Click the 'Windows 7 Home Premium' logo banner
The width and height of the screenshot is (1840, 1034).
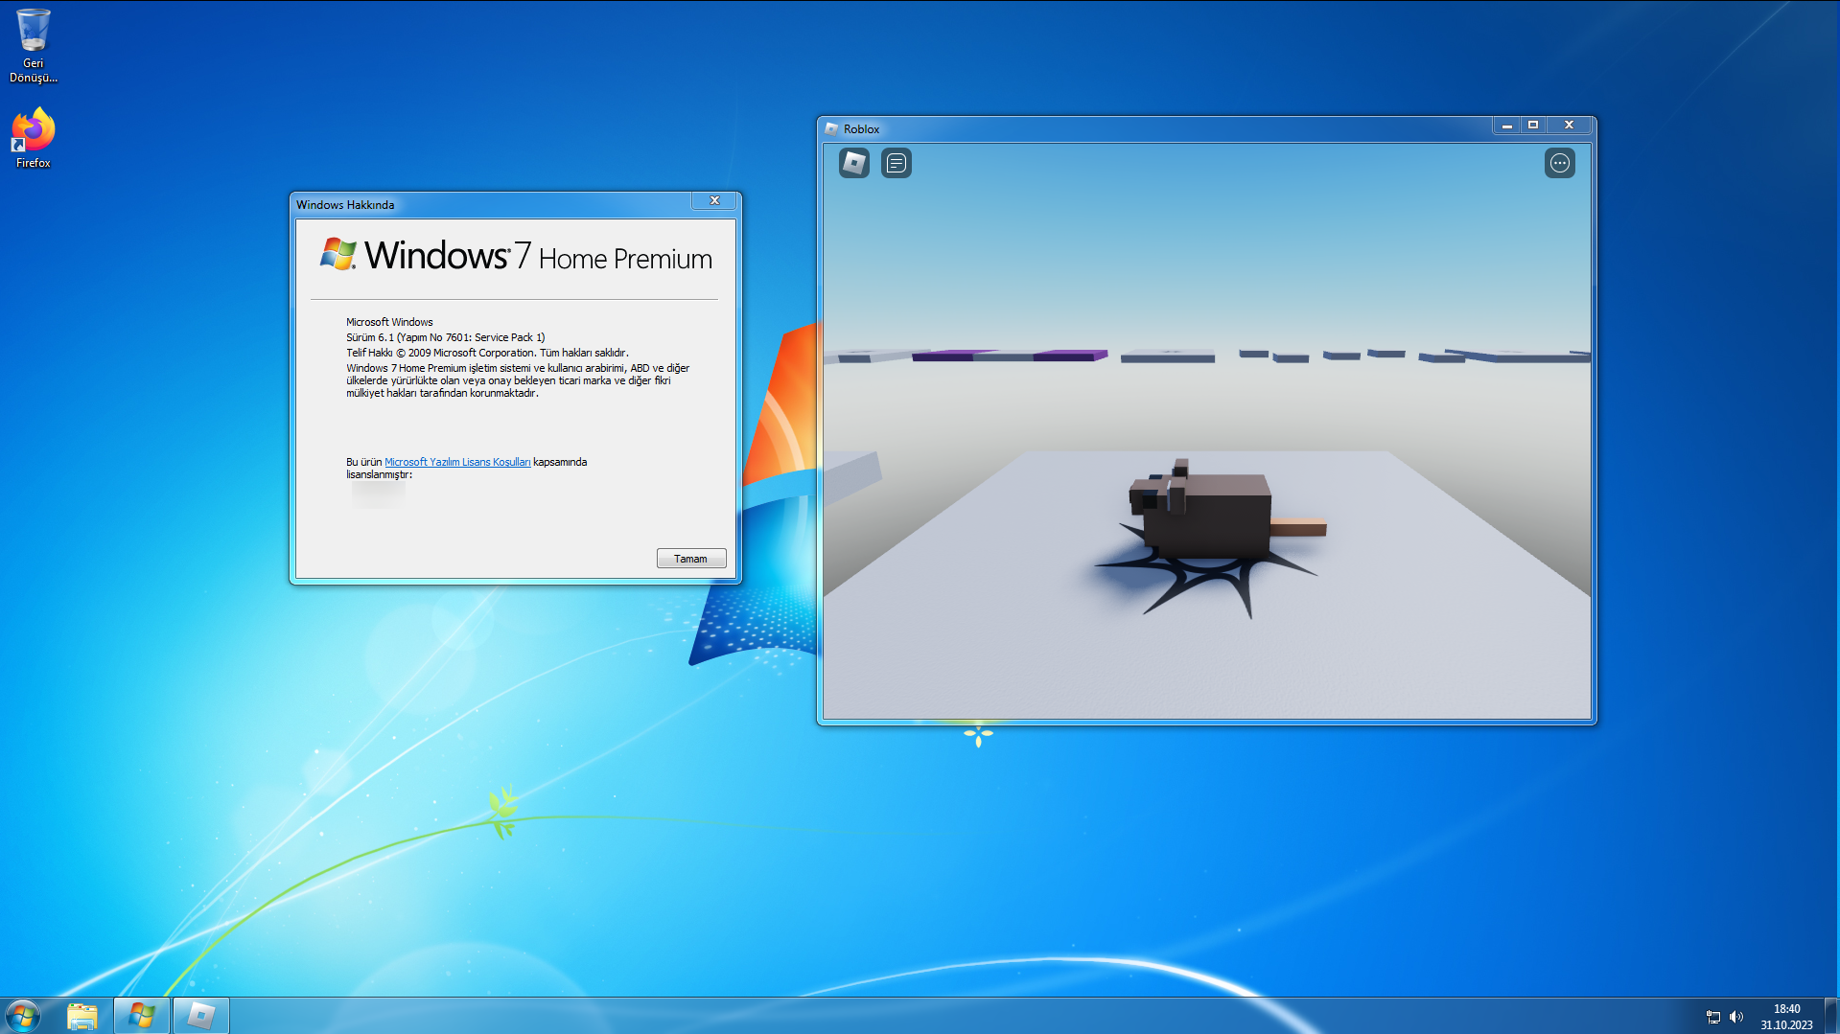pos(516,256)
